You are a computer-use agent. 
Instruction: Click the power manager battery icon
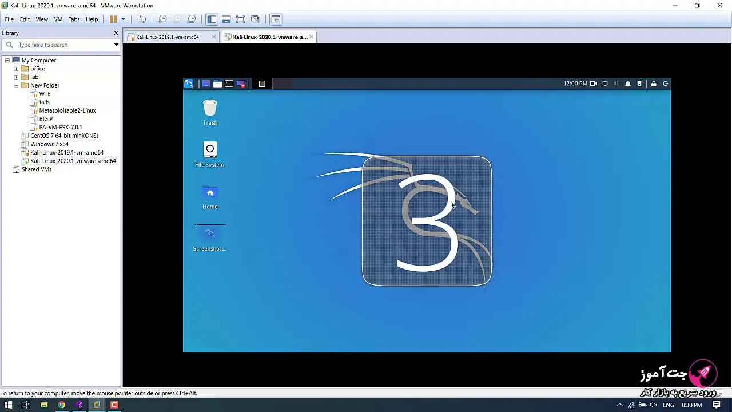click(x=639, y=84)
